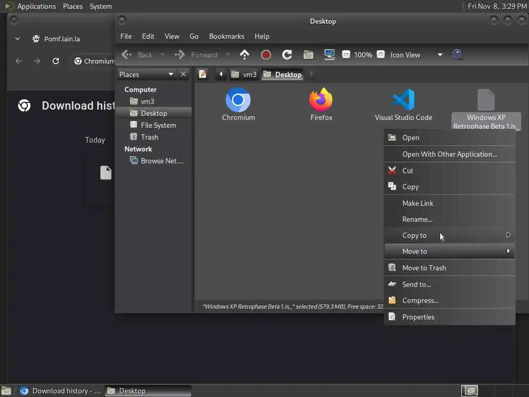Open Forward history dropdown arrow

228,54
